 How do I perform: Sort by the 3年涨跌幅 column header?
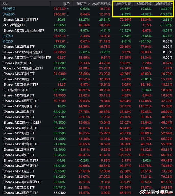click(x=124, y=4)
